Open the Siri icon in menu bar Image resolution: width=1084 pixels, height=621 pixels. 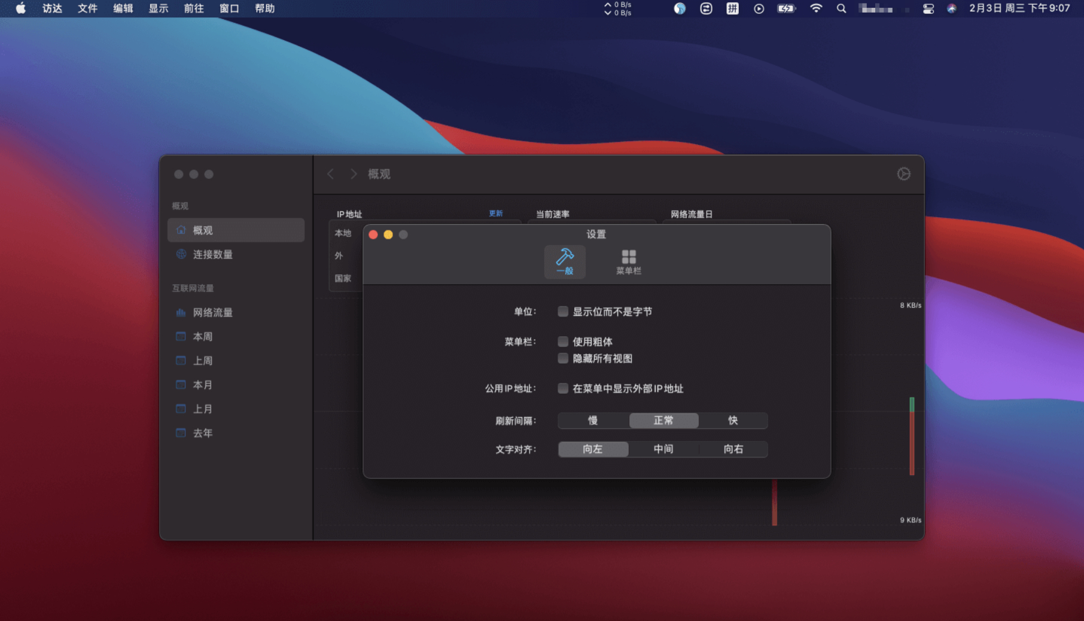951,8
